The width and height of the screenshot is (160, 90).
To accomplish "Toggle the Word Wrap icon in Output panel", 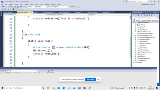I will pyautogui.click(x=52, y=71).
